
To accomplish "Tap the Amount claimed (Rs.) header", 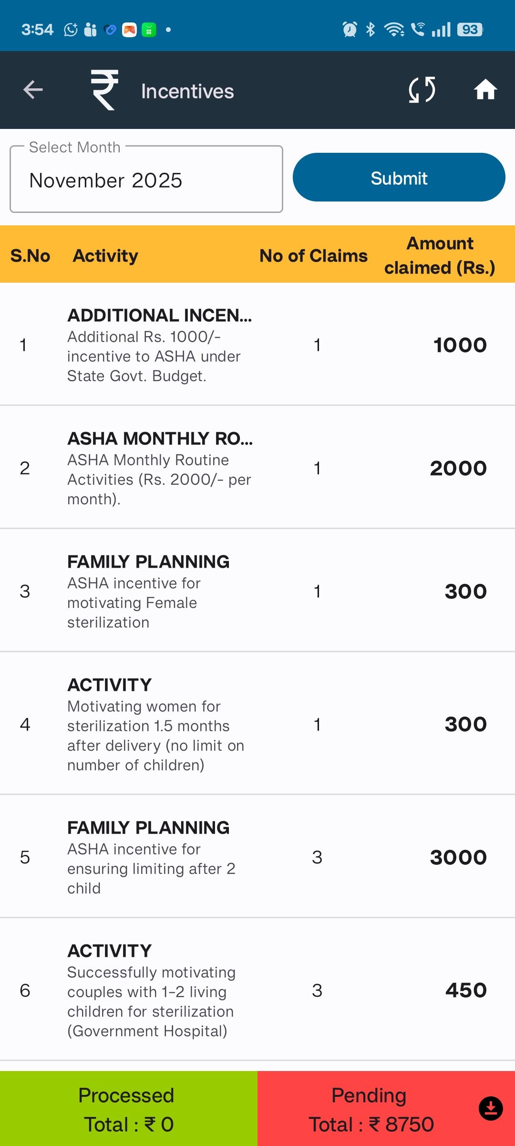I will pos(440,255).
